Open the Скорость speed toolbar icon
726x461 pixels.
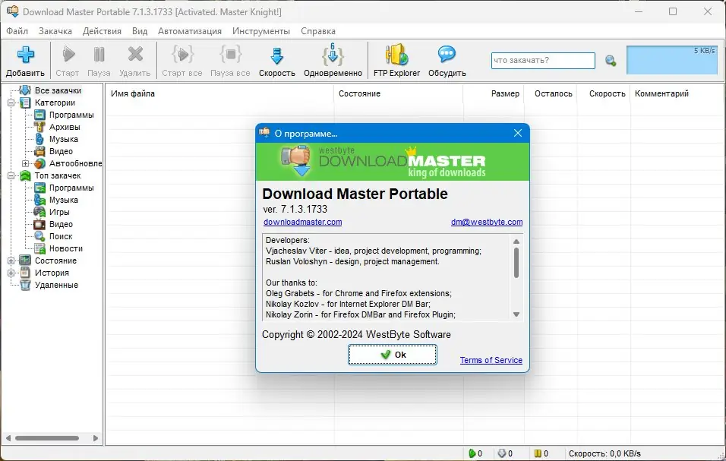point(277,55)
